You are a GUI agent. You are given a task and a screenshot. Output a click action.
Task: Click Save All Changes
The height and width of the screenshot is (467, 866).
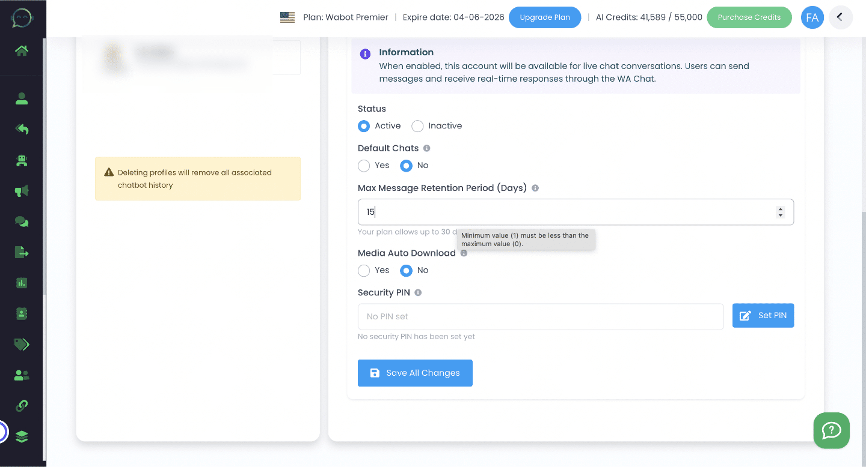click(x=415, y=373)
